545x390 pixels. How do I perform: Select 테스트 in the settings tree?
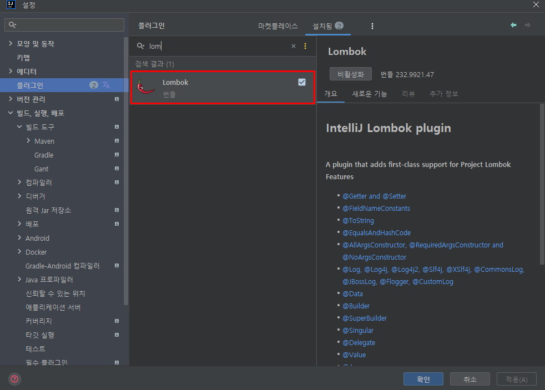[x=36, y=349]
